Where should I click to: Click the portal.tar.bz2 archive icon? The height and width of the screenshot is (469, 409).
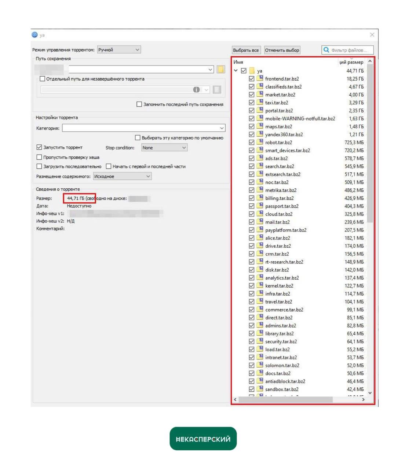click(260, 110)
